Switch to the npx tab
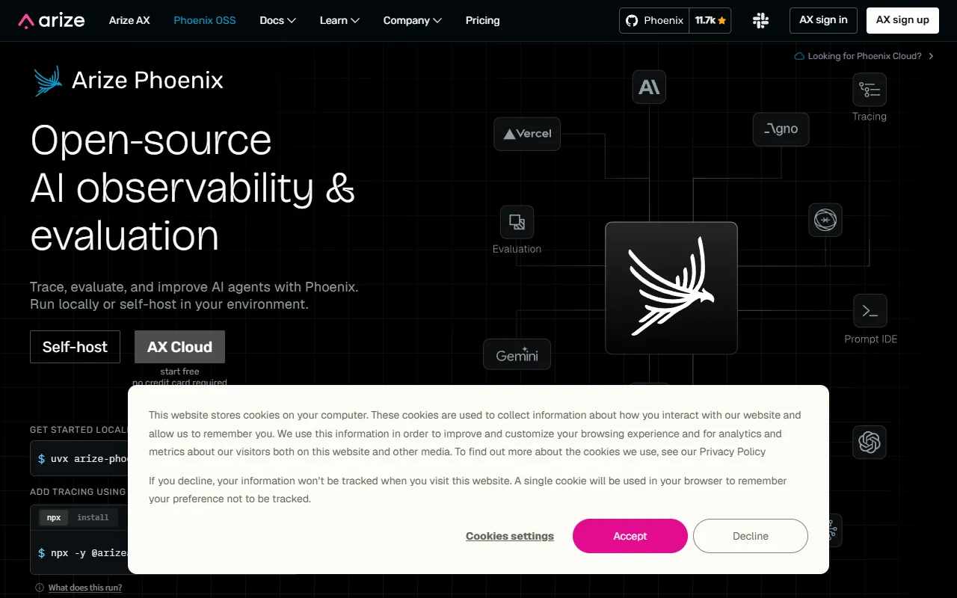The width and height of the screenshot is (957, 598). click(54, 517)
